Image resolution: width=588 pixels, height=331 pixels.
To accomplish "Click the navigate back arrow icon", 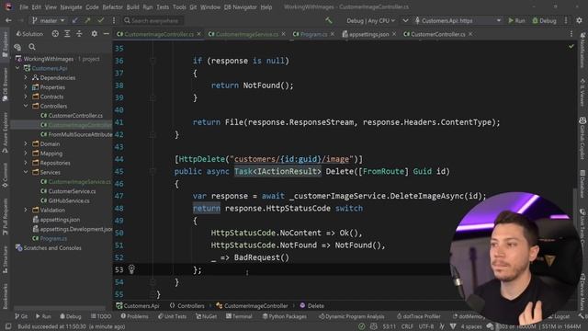I will (8, 20).
